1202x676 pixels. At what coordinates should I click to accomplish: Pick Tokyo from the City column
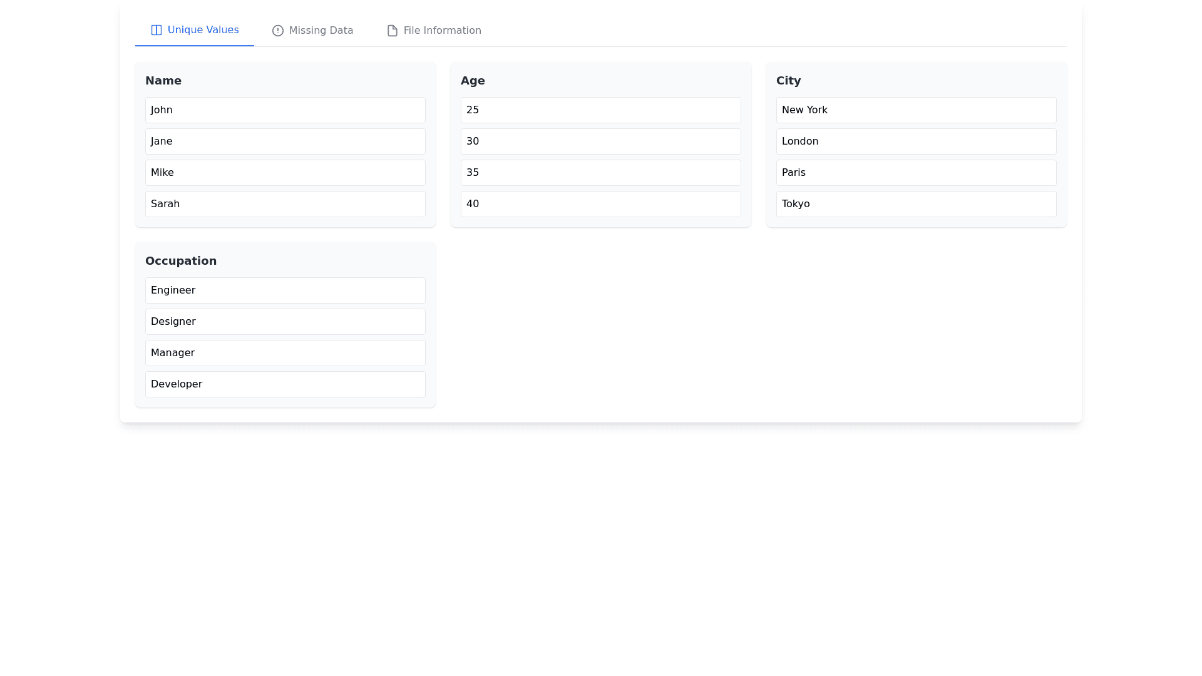(x=916, y=204)
